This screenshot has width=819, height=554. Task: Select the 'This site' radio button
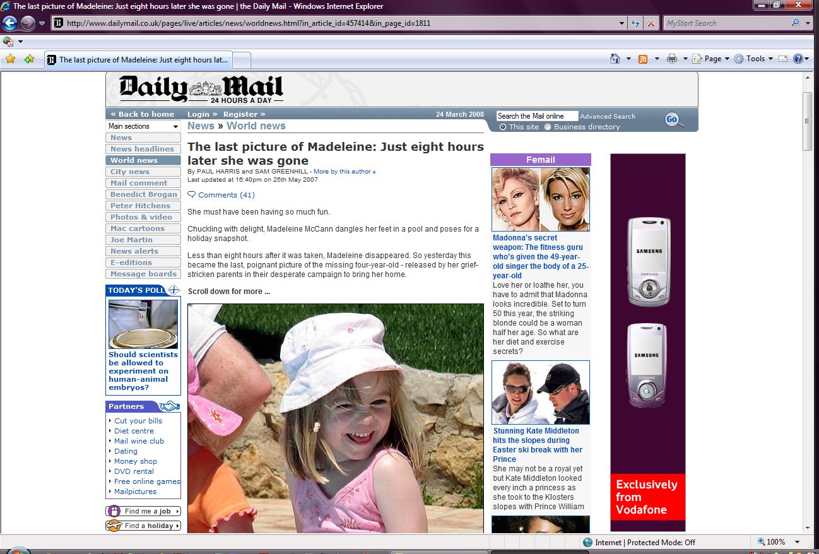coord(503,127)
